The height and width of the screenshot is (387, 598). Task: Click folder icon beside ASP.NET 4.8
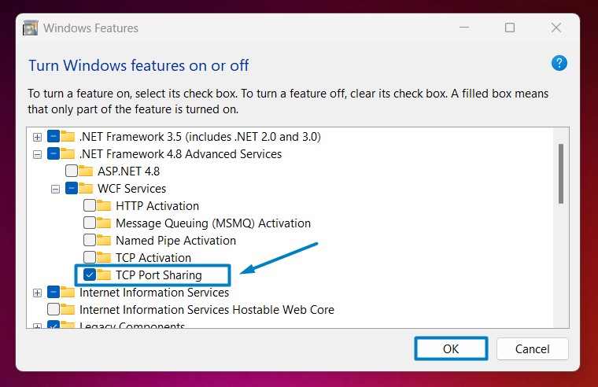coord(86,171)
